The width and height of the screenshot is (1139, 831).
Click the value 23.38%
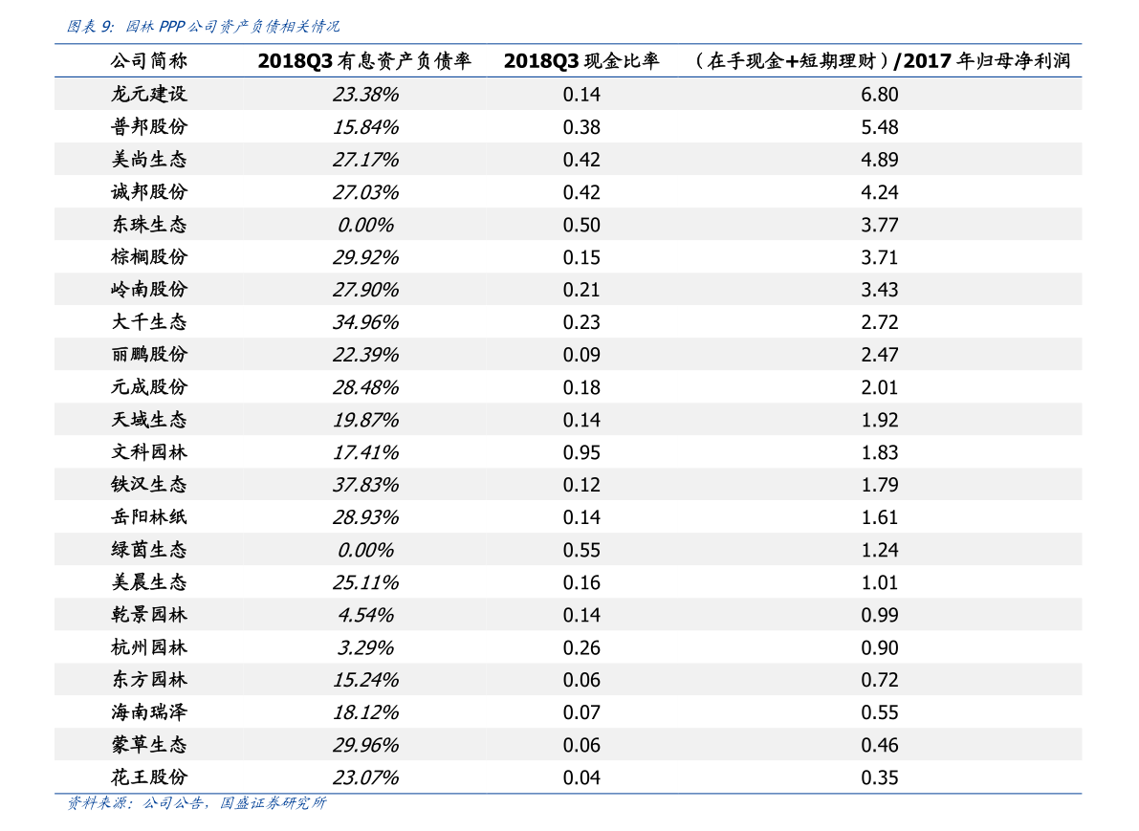tap(365, 95)
